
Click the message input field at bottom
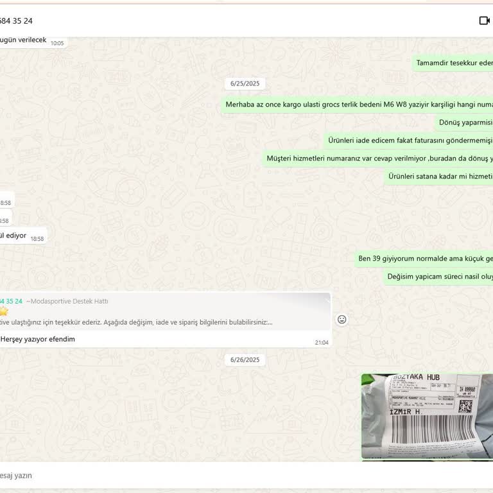246,475
